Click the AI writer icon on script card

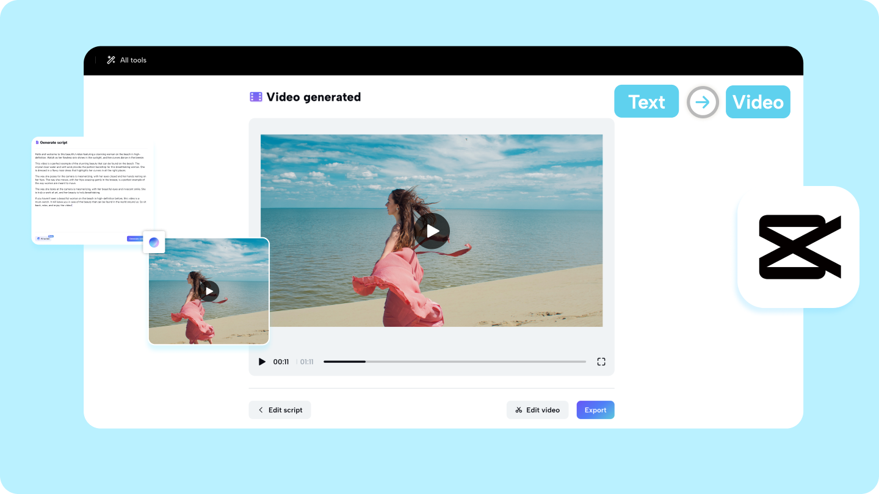(39, 238)
